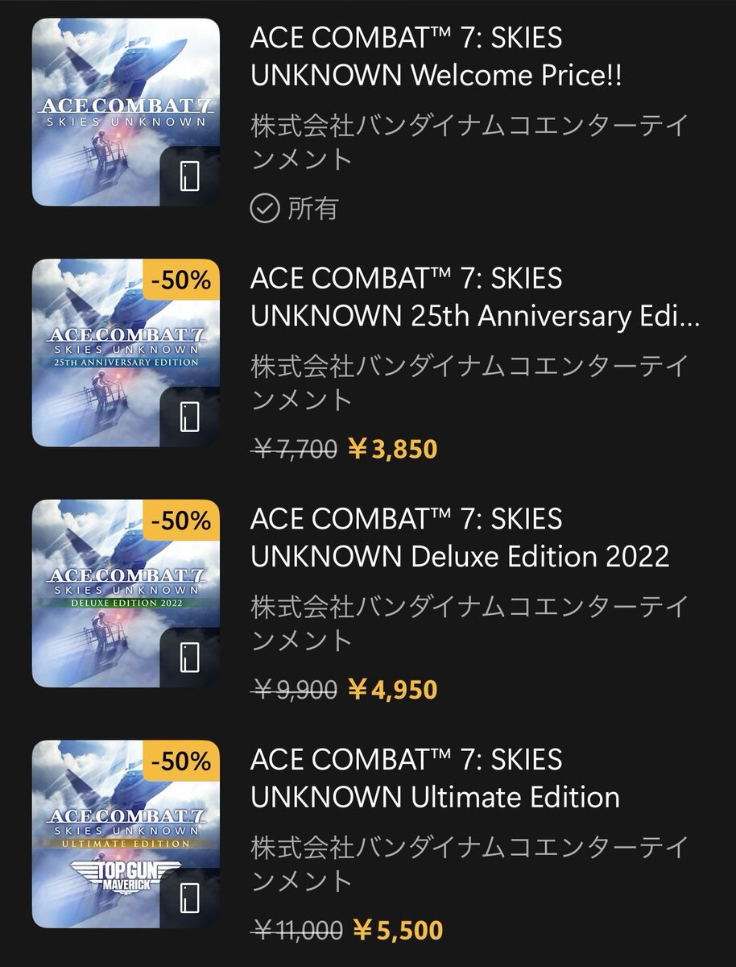Viewport: 736px width, 967px height.
Task: Click the ¥3,850 sale price
Action: pos(392,449)
